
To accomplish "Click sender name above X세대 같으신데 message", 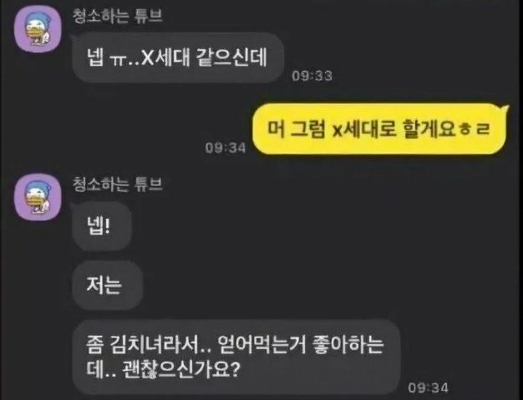I will point(118,16).
